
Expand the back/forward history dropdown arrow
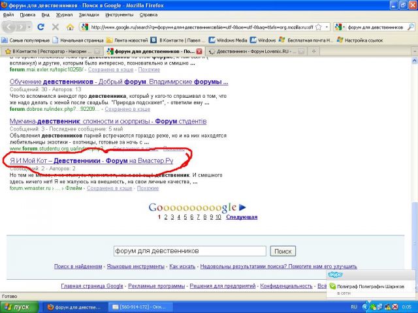coord(27,27)
